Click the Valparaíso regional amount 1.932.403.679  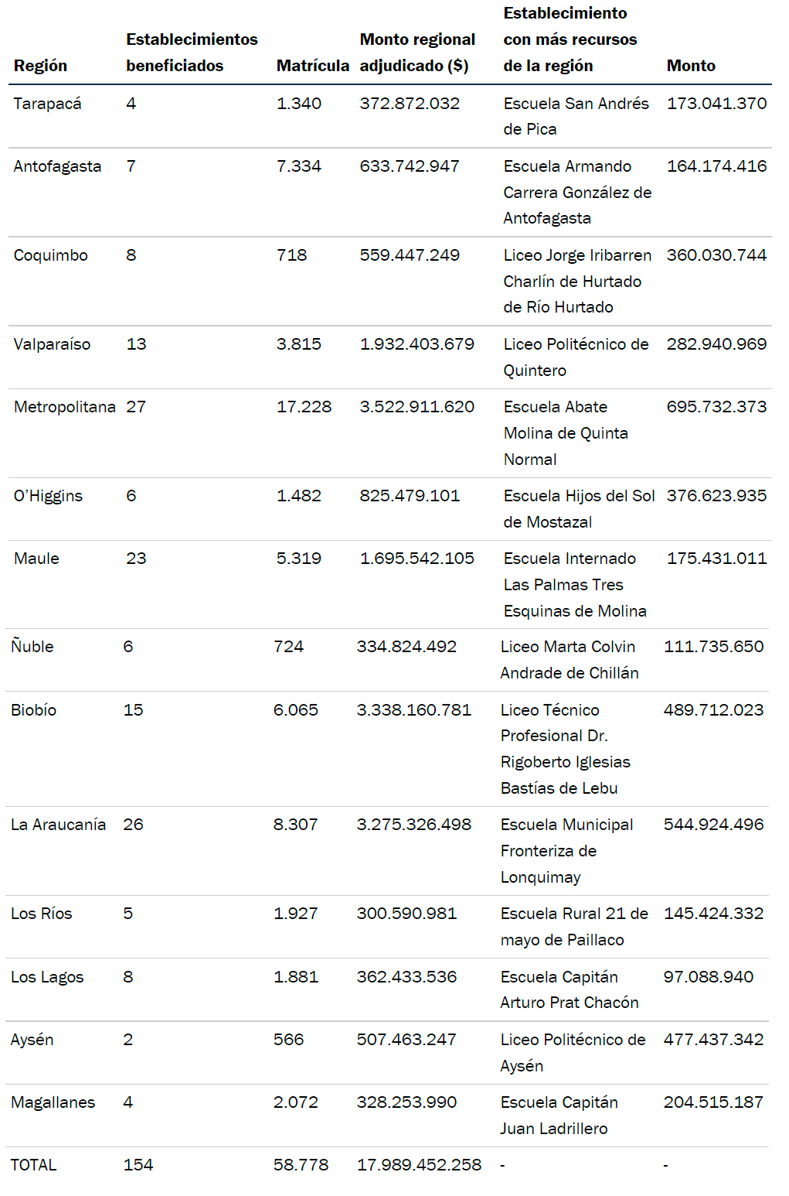tap(417, 344)
